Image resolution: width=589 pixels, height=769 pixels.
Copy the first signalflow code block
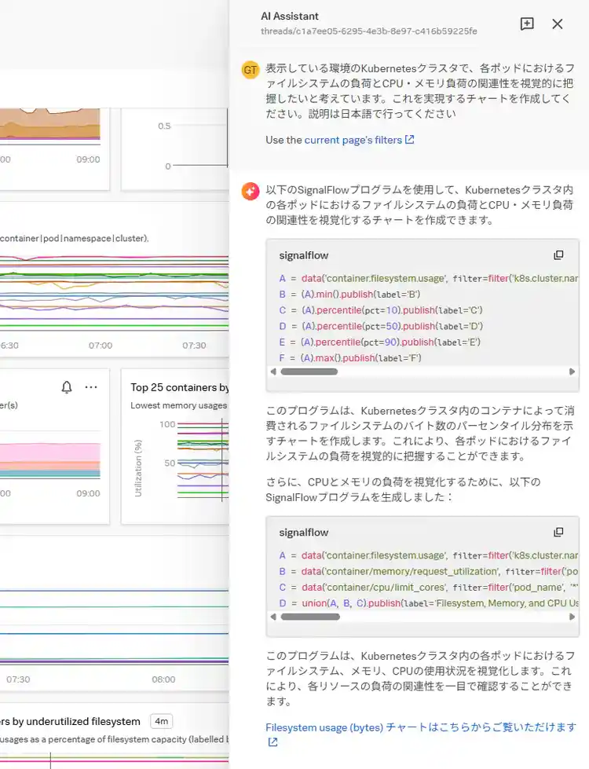(558, 255)
